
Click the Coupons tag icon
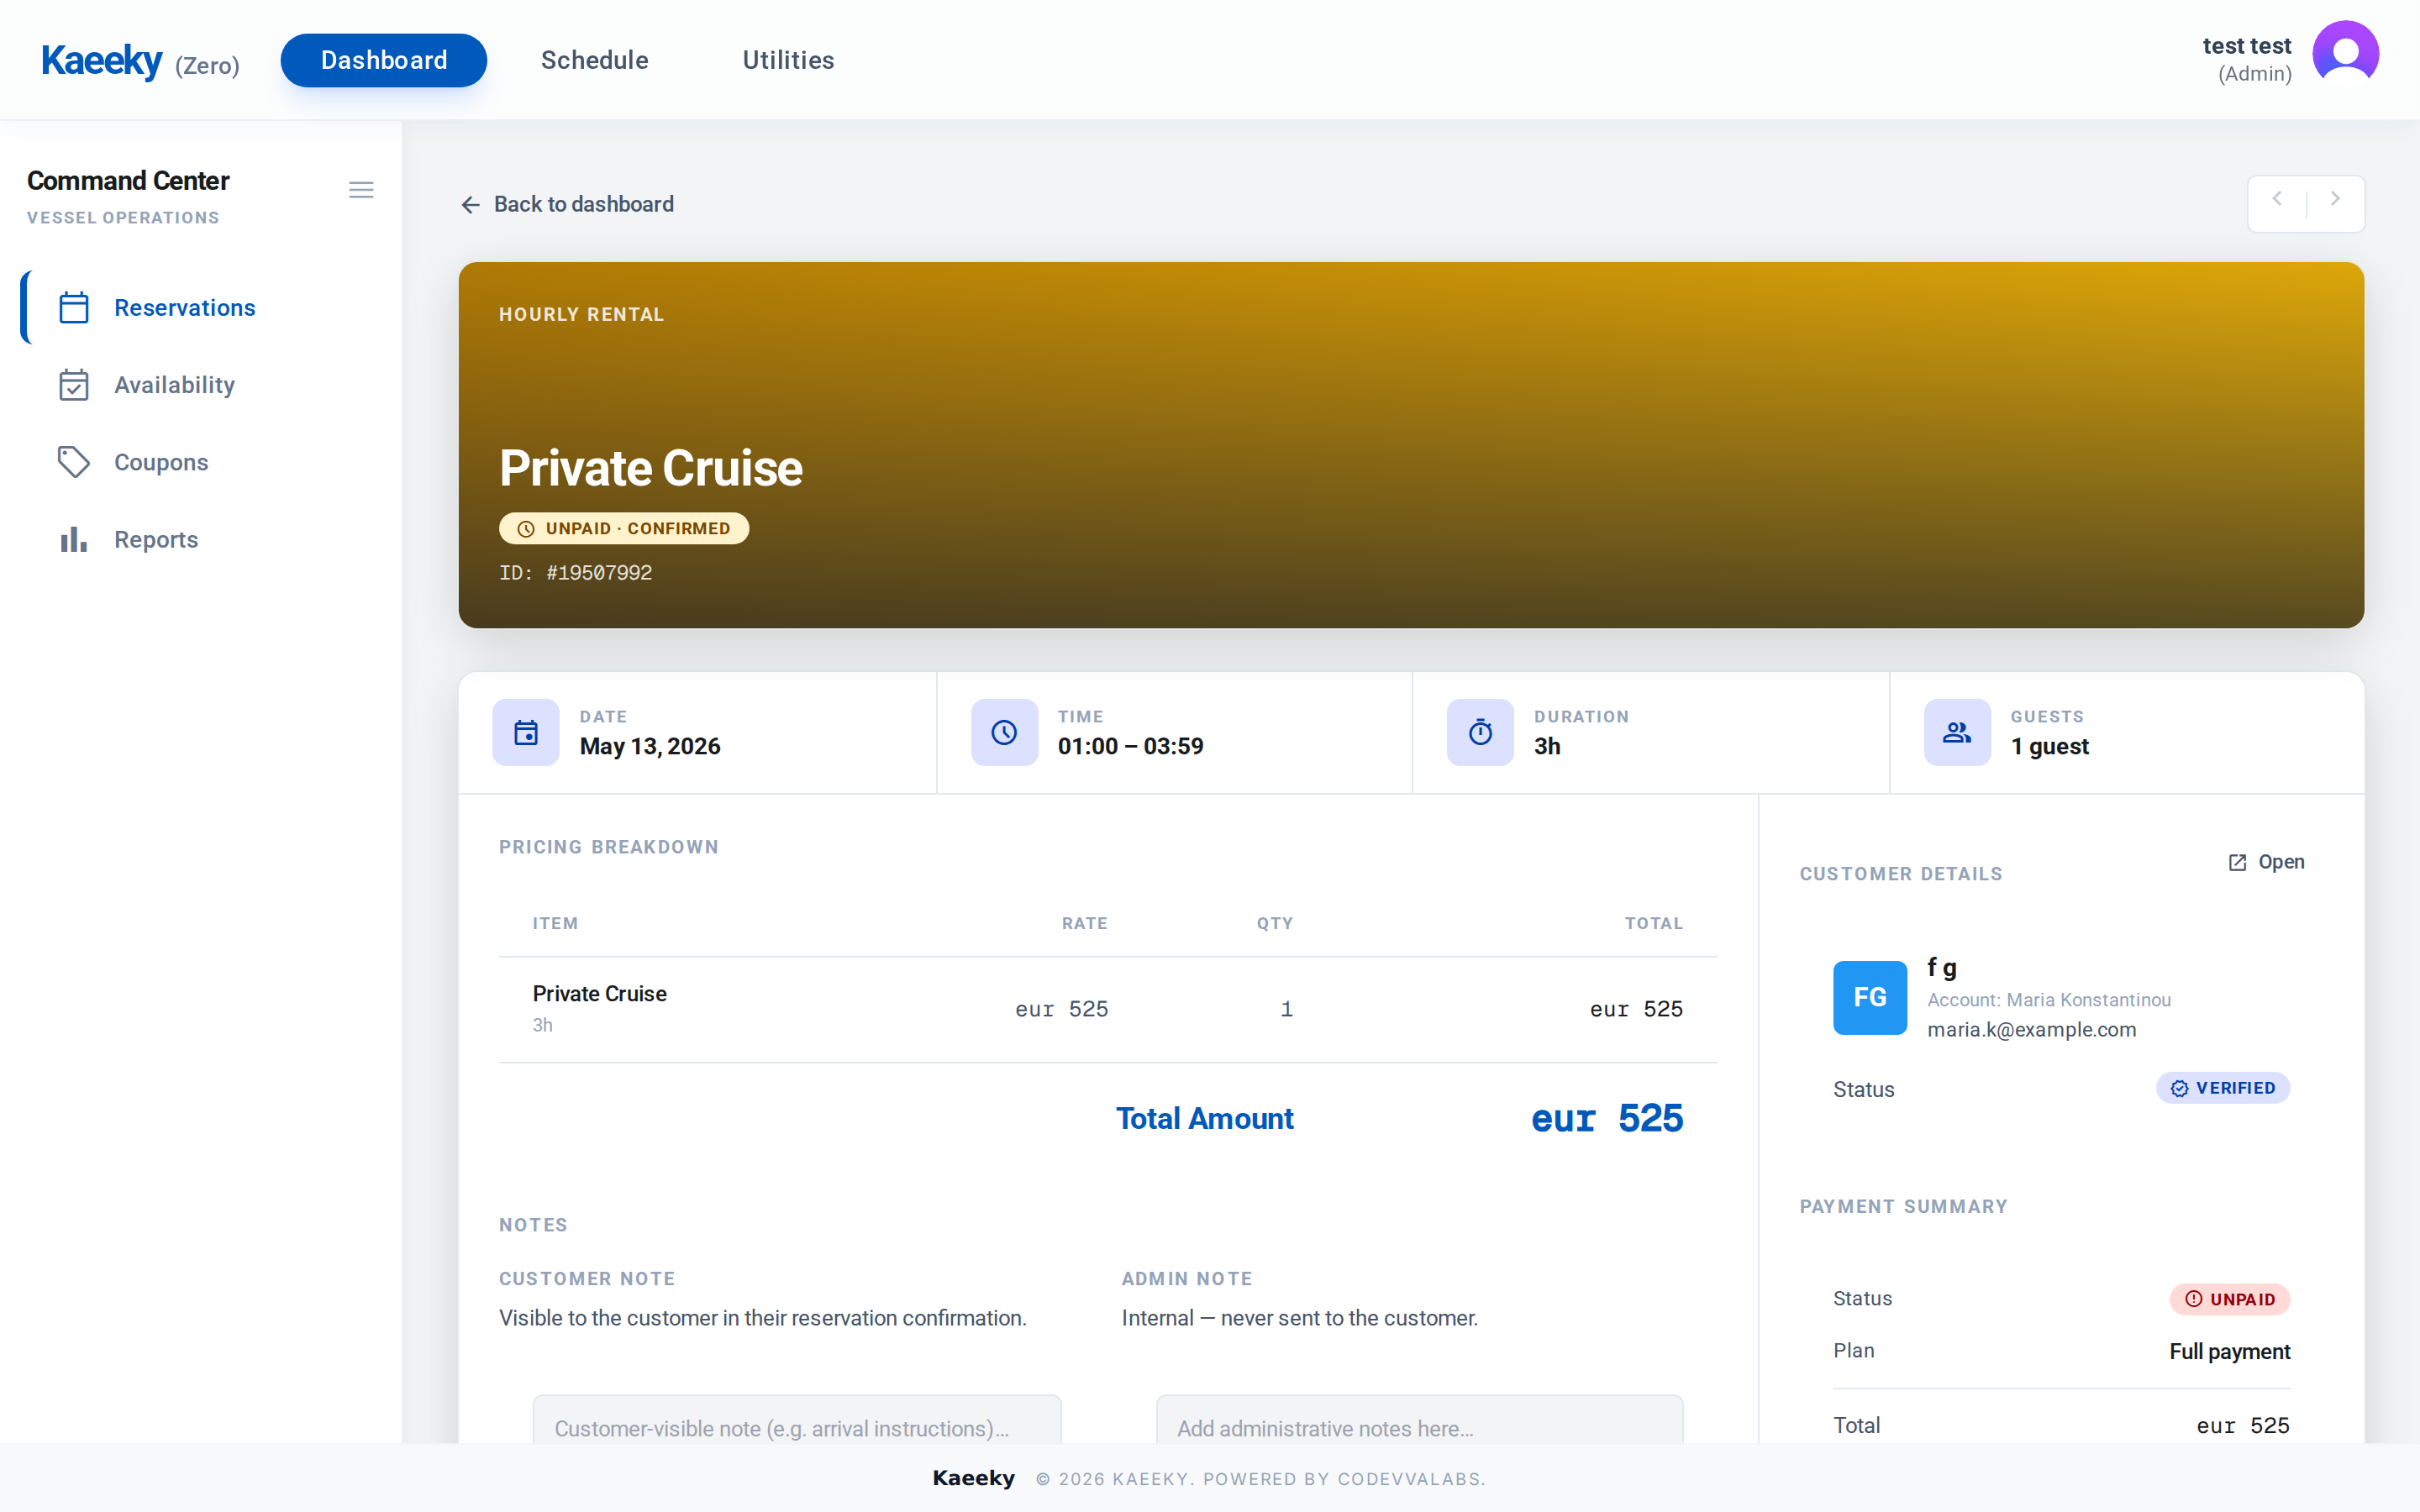74,462
